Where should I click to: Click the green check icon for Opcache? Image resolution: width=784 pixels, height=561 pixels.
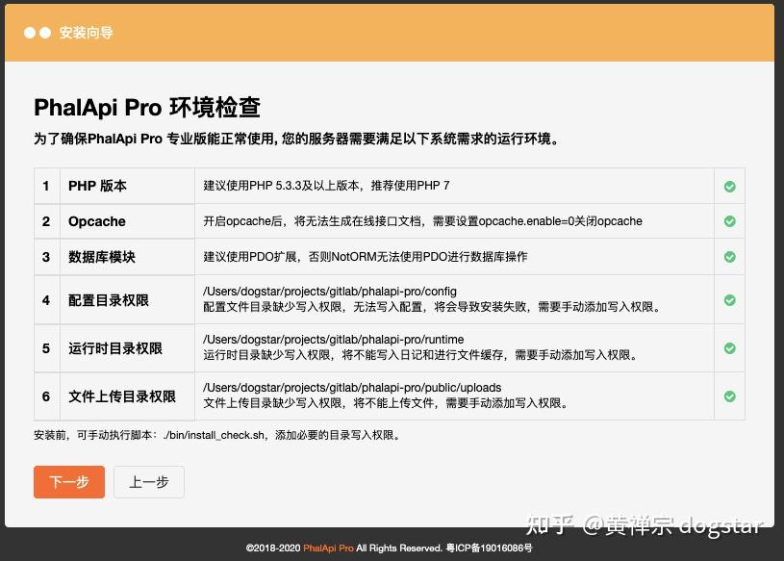pyautogui.click(x=729, y=221)
